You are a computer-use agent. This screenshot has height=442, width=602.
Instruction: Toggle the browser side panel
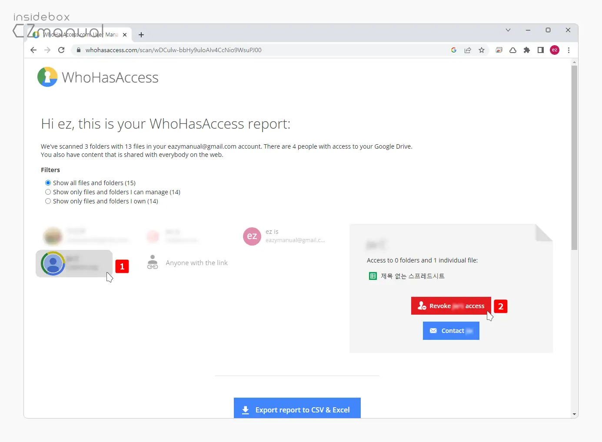pos(541,50)
